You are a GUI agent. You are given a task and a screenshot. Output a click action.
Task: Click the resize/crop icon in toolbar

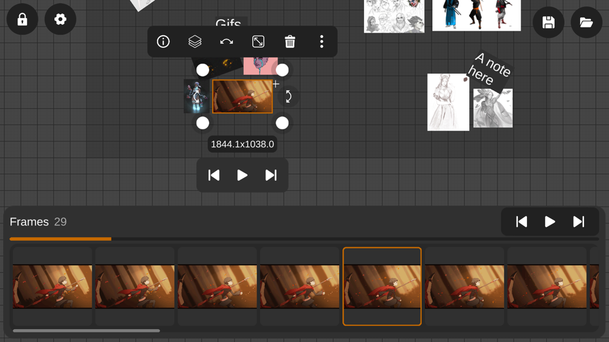258,42
